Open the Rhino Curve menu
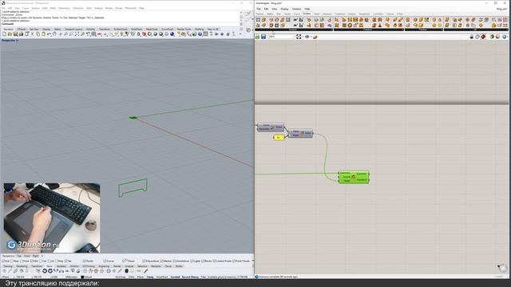 [26, 8]
